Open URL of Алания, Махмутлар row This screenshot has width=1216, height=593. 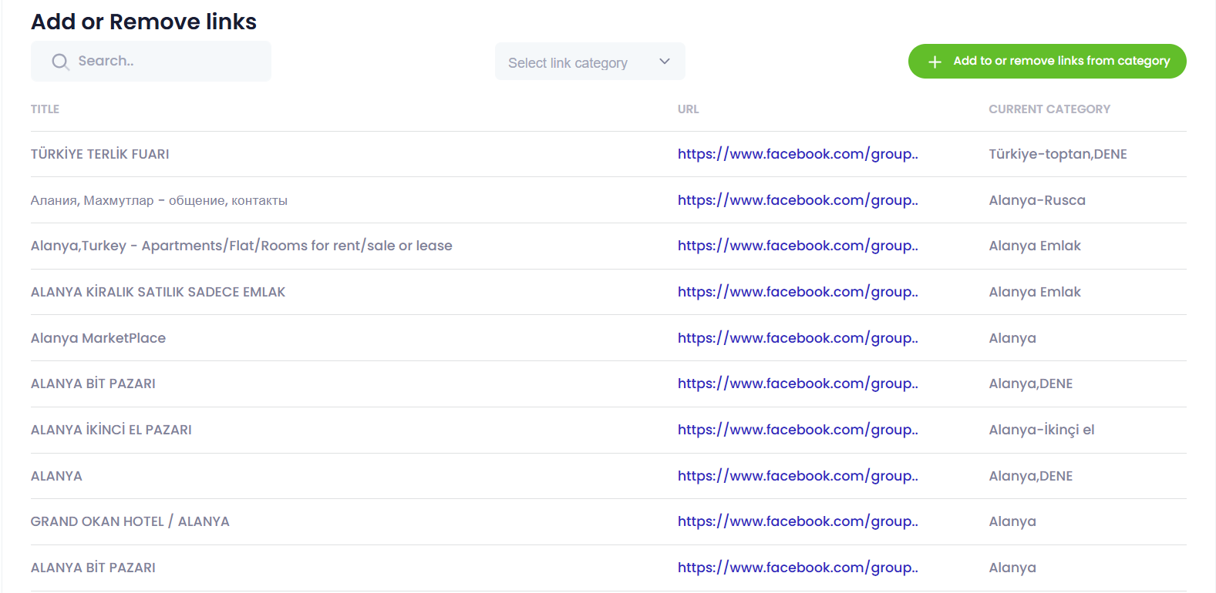pyautogui.click(x=797, y=200)
